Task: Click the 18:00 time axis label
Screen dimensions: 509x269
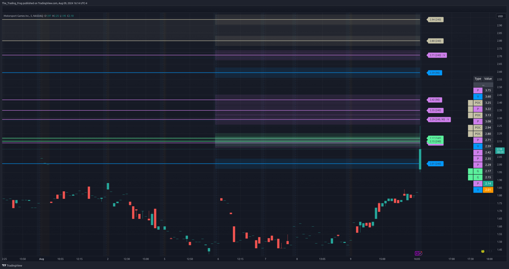Action: (489, 259)
